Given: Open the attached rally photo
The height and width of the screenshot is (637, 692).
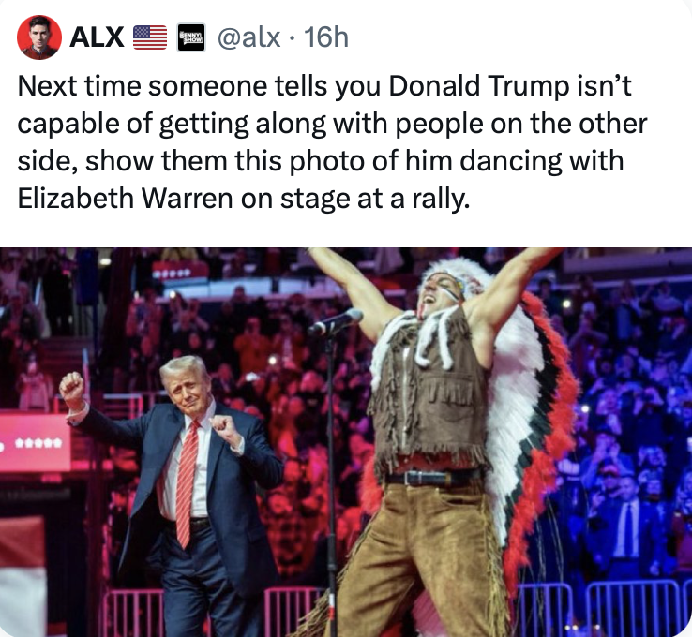Looking at the screenshot, I should click(x=346, y=442).
